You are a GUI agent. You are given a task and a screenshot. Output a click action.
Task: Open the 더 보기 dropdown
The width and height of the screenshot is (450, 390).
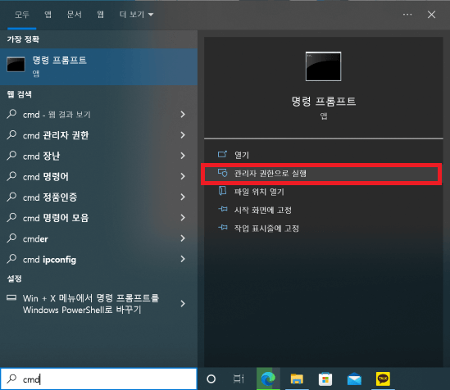(x=136, y=15)
